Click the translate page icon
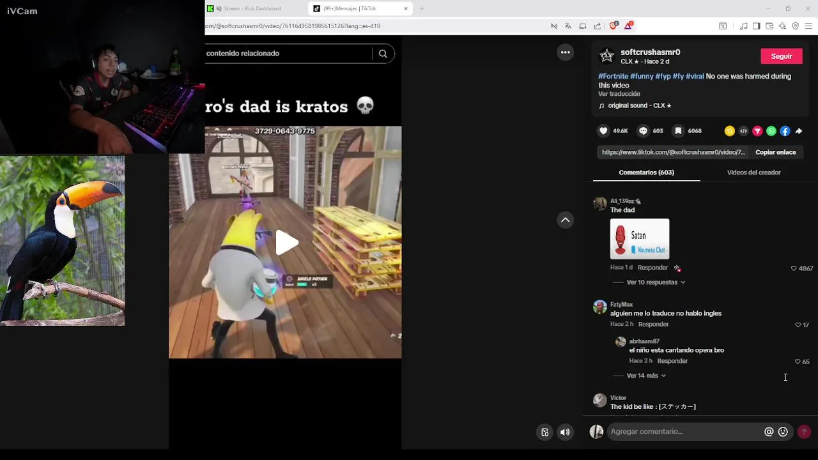The image size is (818, 460). point(568,26)
